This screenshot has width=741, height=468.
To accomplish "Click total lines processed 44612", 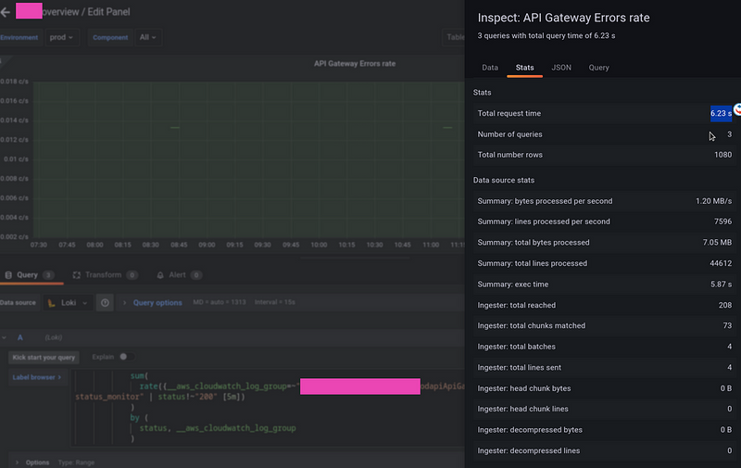I will (x=721, y=263).
